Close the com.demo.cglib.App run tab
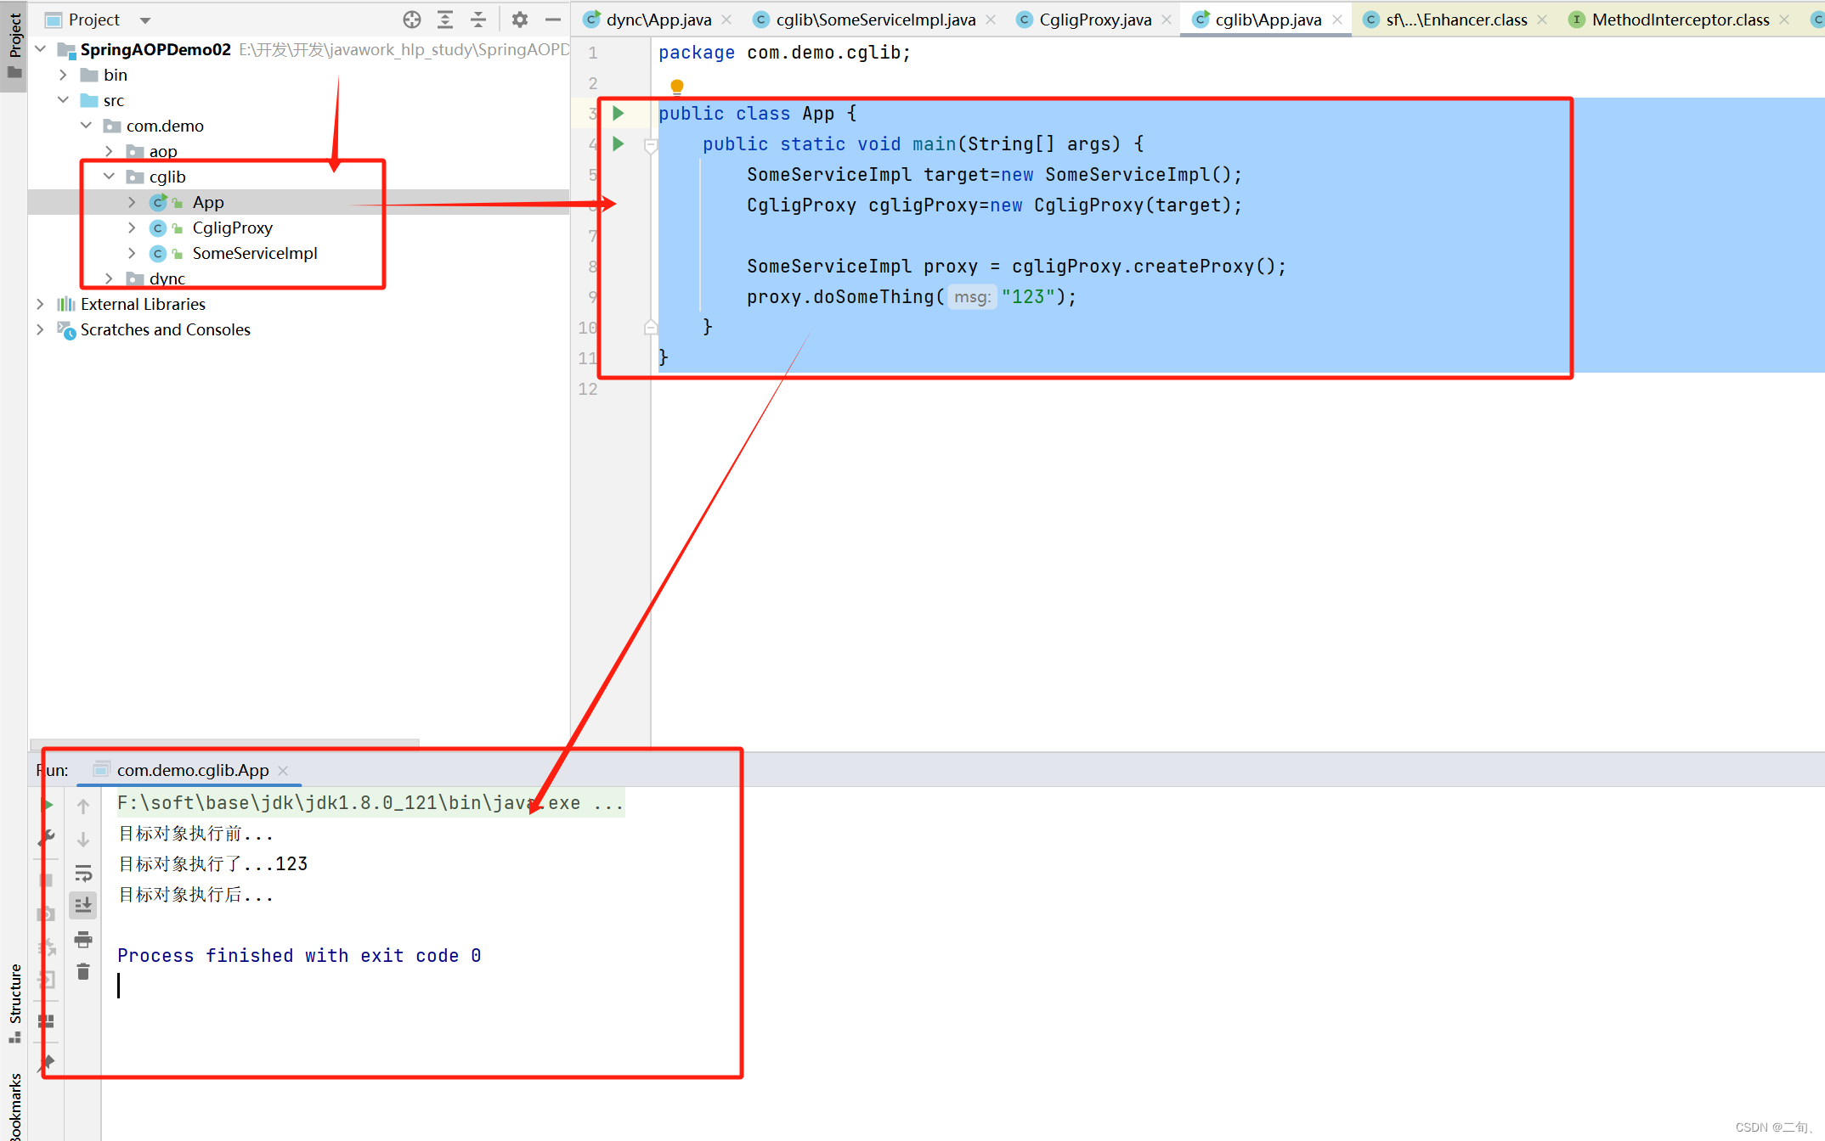 pyautogui.click(x=284, y=770)
